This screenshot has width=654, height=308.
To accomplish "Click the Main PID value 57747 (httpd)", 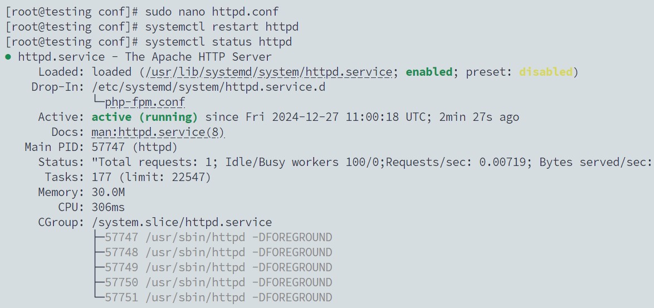I will [134, 147].
